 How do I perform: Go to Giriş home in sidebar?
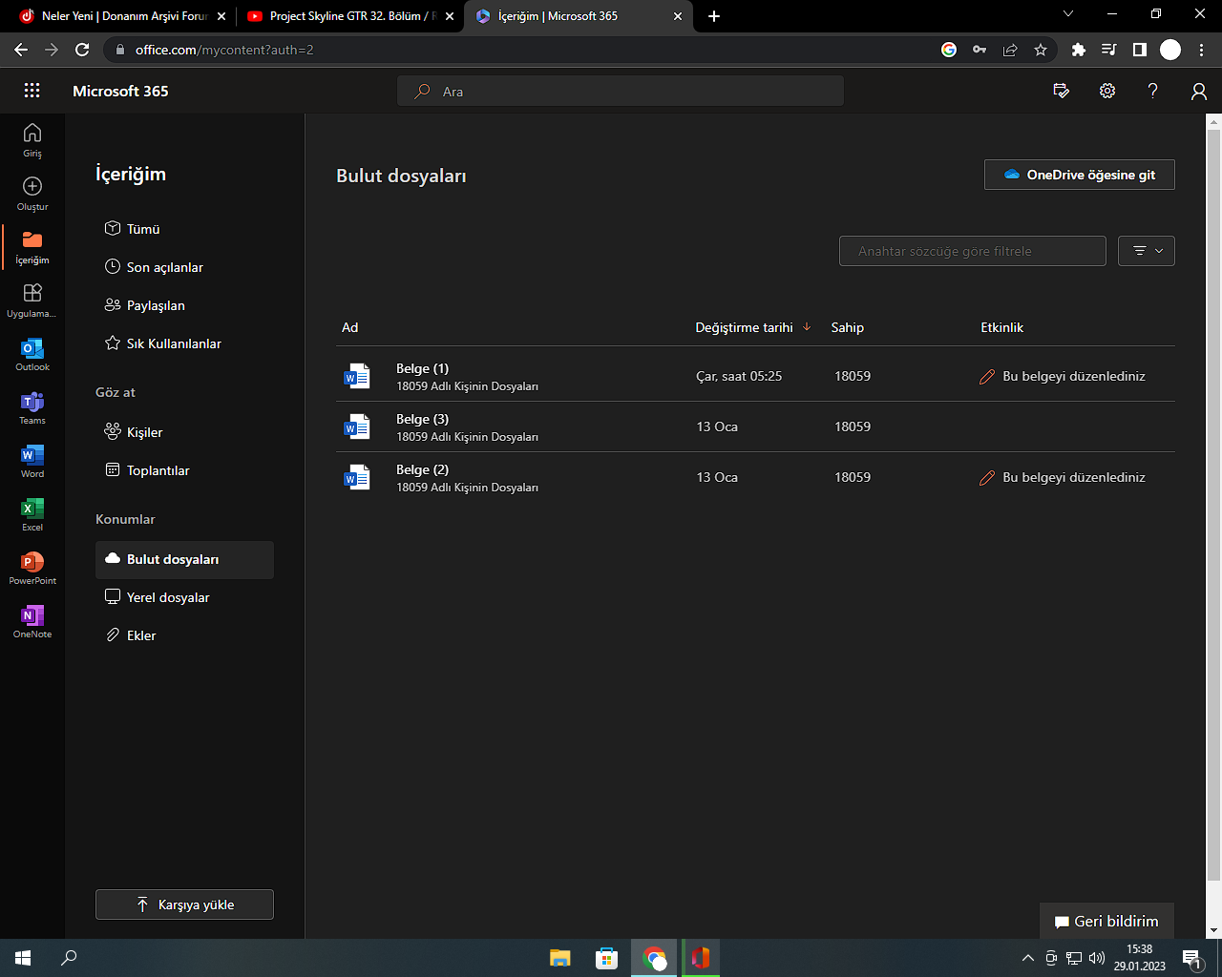(32, 140)
